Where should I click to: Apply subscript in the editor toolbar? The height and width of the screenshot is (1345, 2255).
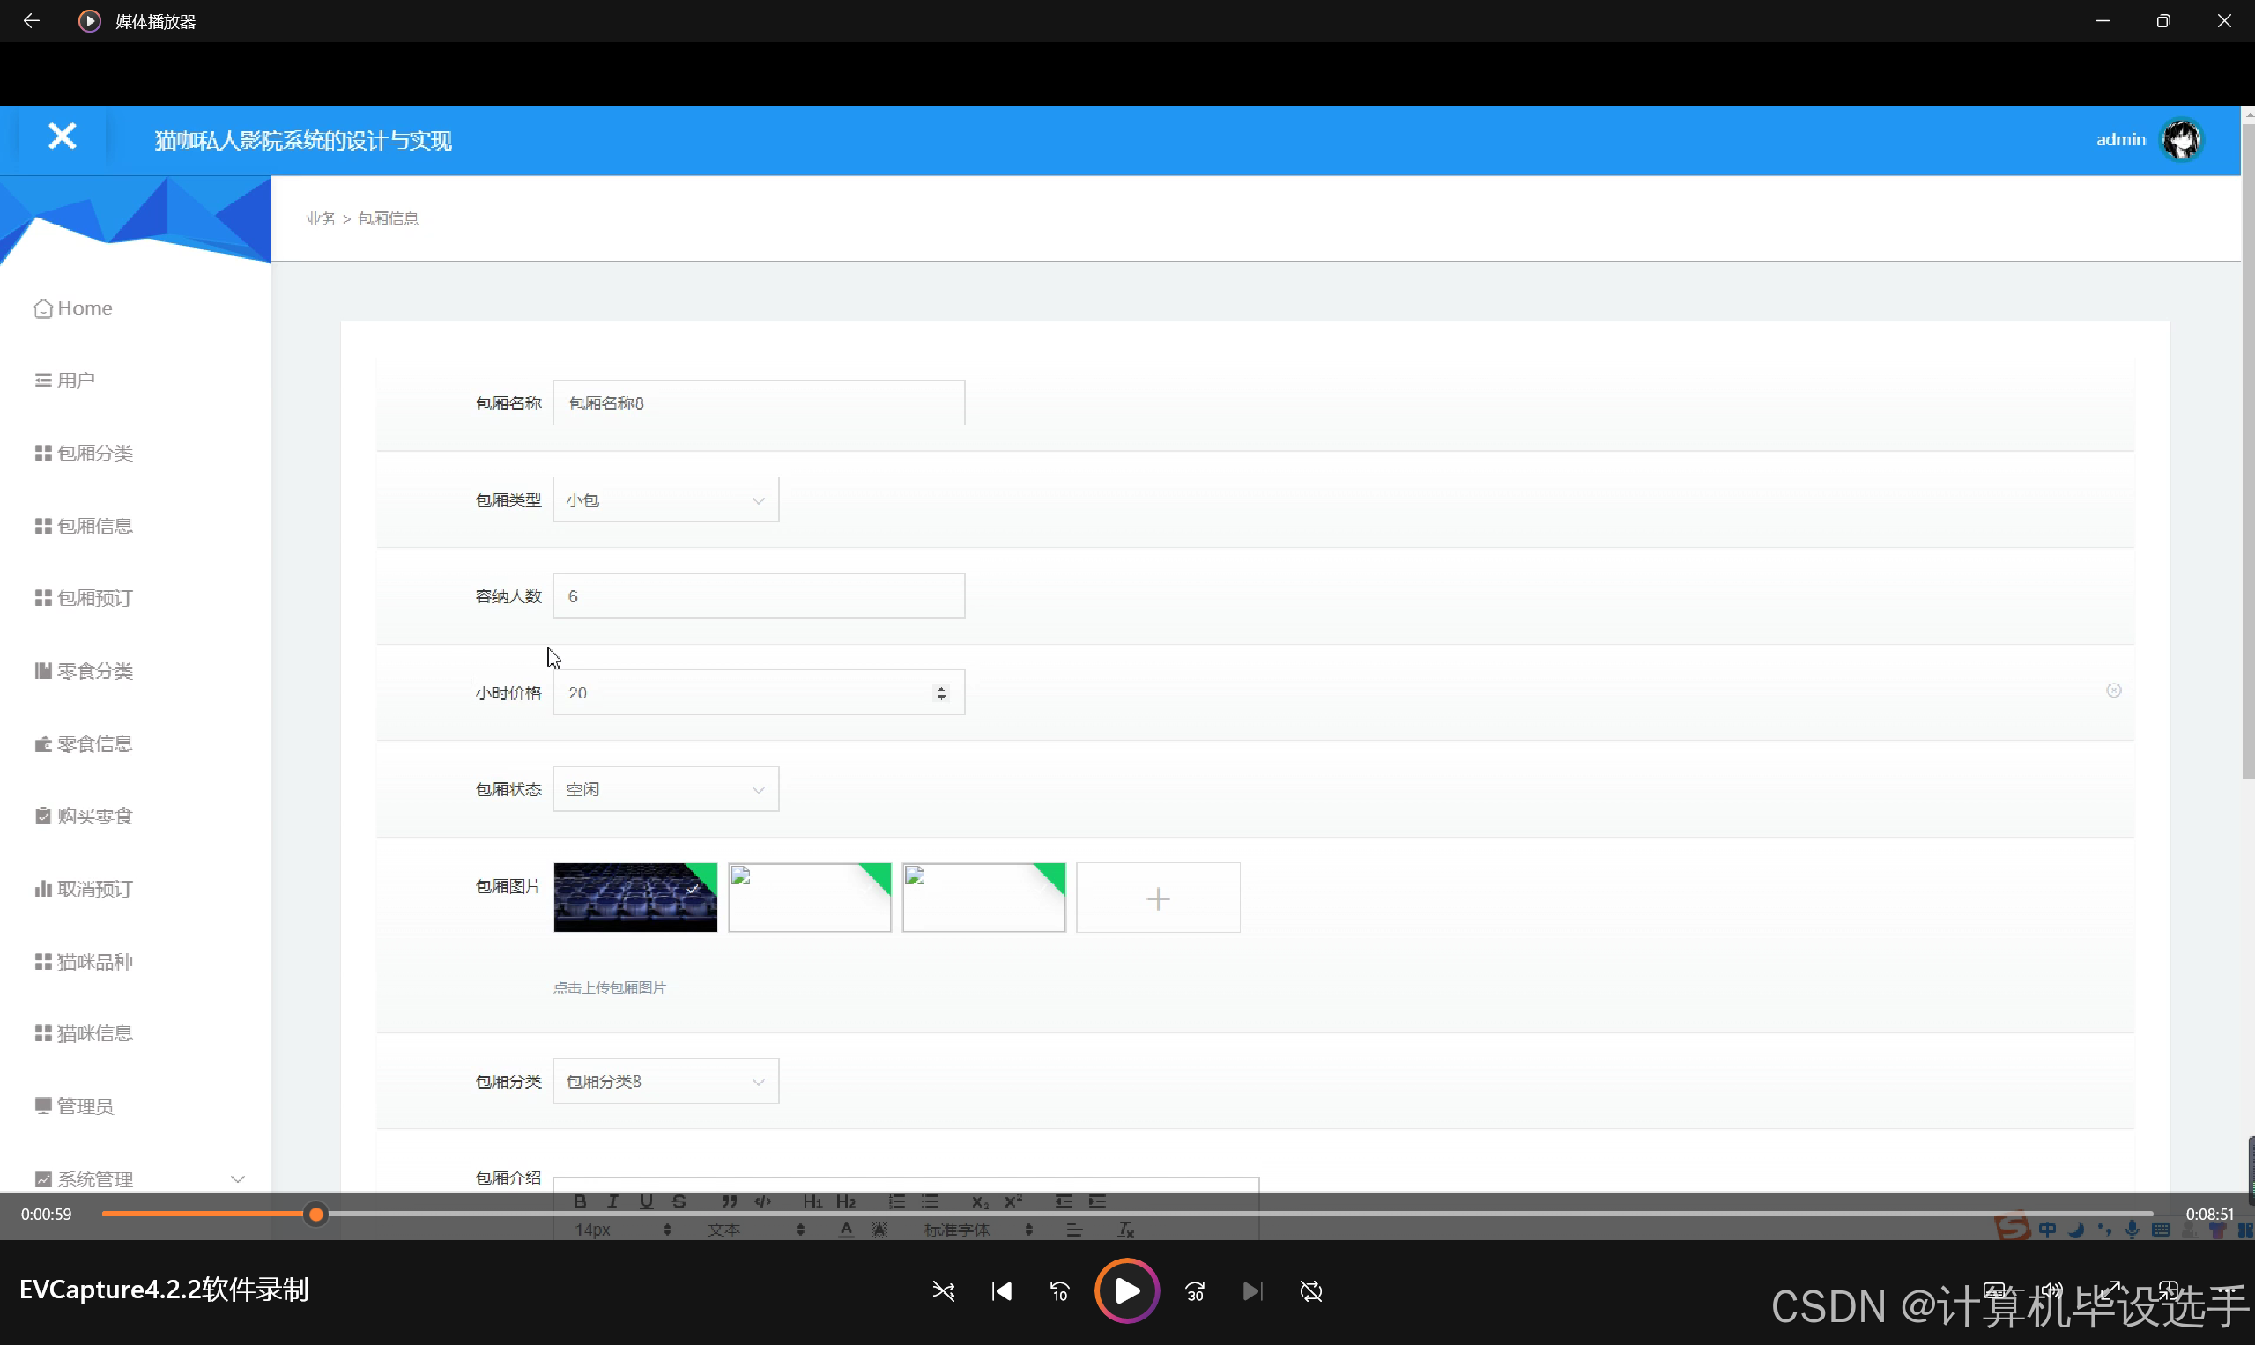980,1201
